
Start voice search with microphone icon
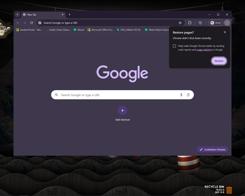click(x=181, y=95)
